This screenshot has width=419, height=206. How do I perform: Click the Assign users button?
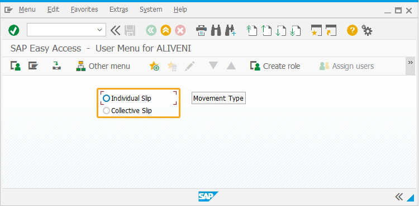[346, 66]
